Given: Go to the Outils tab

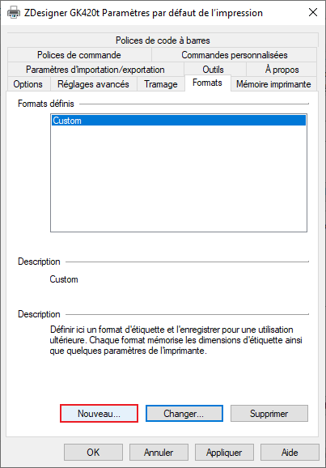Looking at the screenshot, I should point(214,70).
